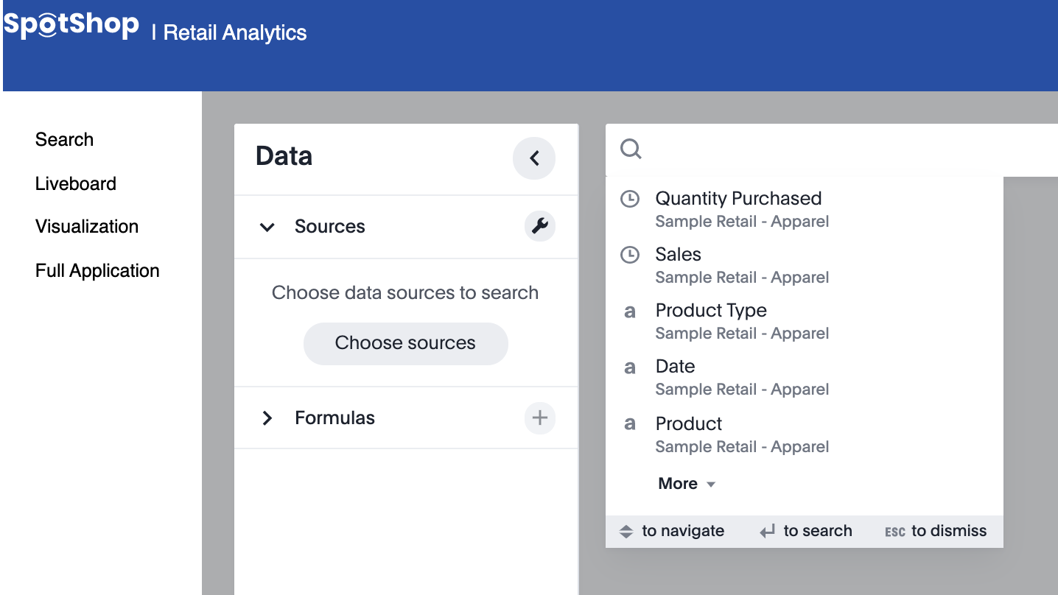Choose the Sales suggestion from the list
The image size is (1058, 595).
click(679, 255)
